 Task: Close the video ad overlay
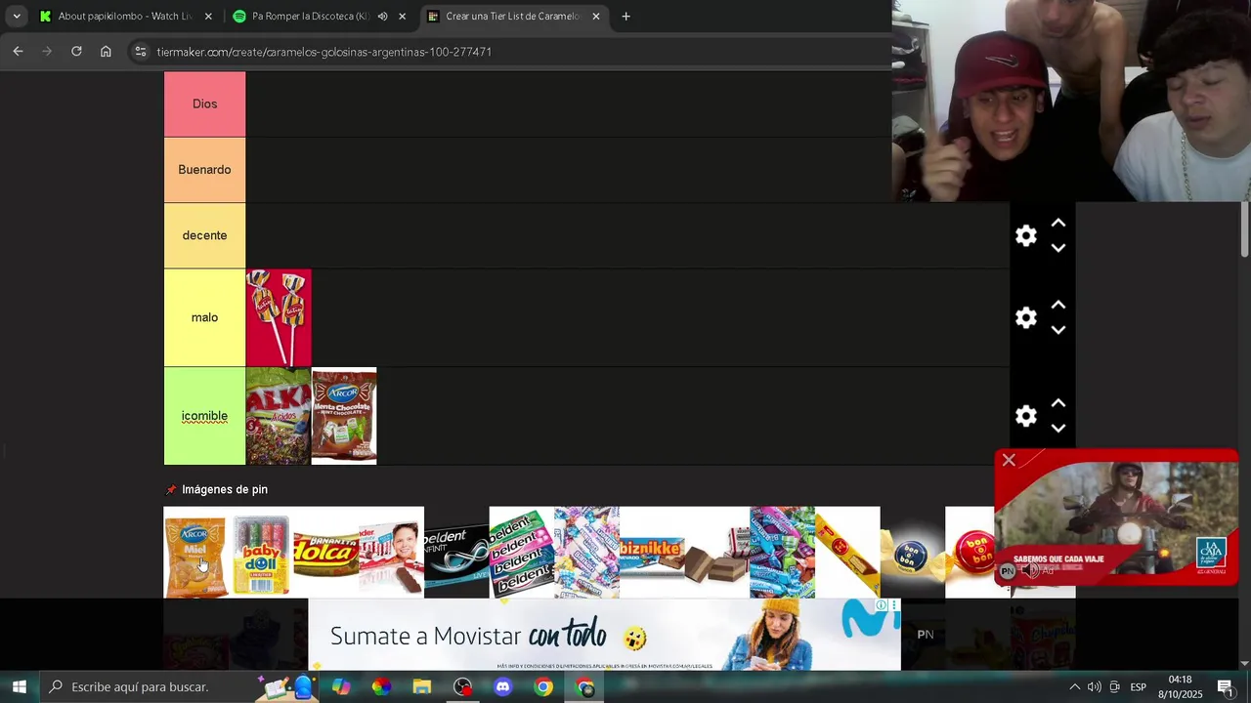1009,460
